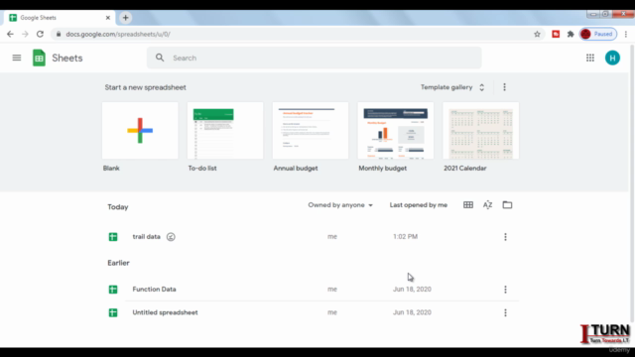Click the browser address bar URL
This screenshot has height=357, width=635.
point(118,34)
